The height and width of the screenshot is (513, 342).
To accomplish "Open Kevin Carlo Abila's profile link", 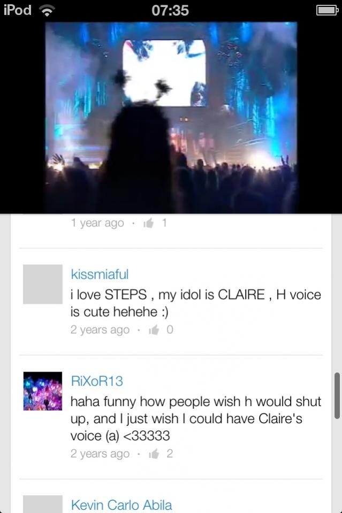I will click(121, 505).
